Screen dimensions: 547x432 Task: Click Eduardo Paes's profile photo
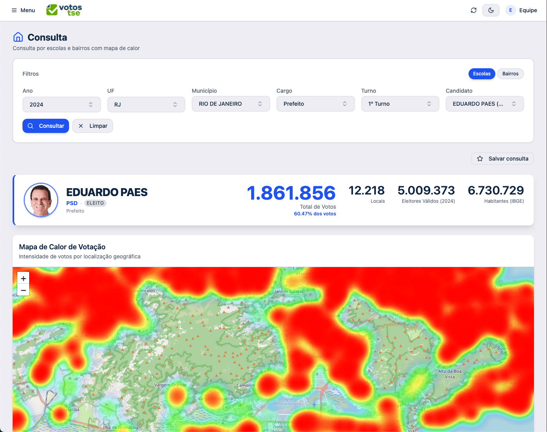point(41,200)
